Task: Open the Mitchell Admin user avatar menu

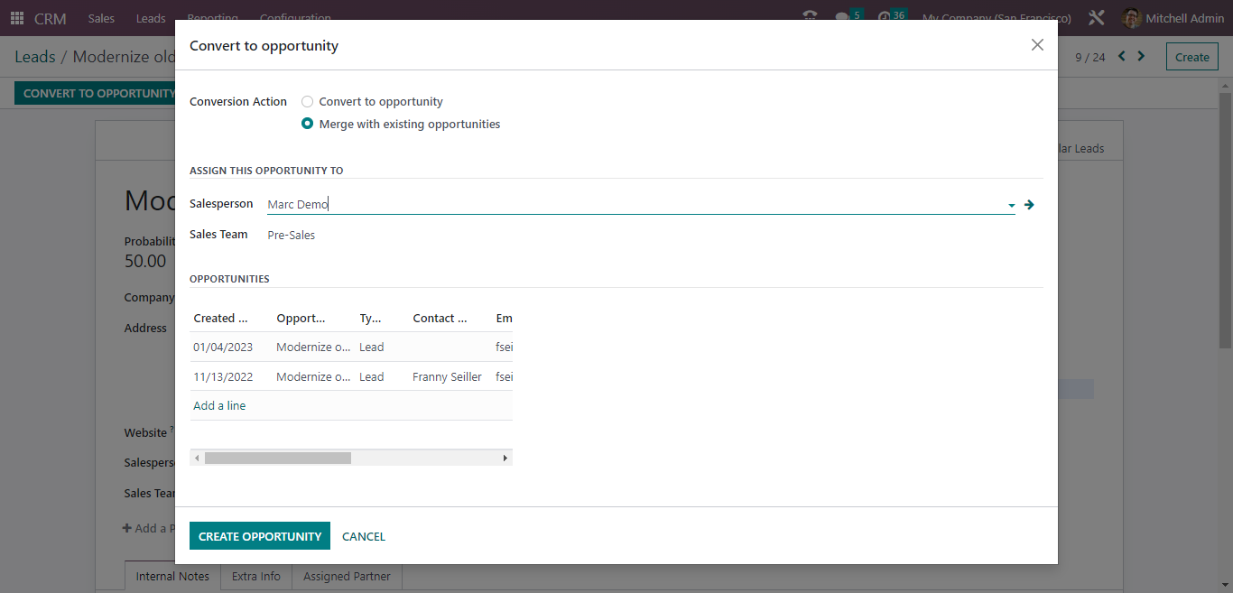Action: pyautogui.click(x=1131, y=18)
